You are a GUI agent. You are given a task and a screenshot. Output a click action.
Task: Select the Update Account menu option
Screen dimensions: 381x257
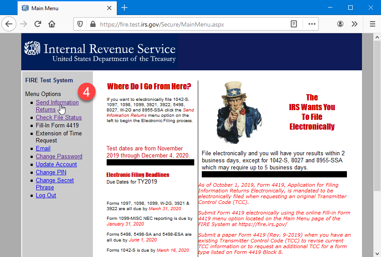(x=56, y=164)
